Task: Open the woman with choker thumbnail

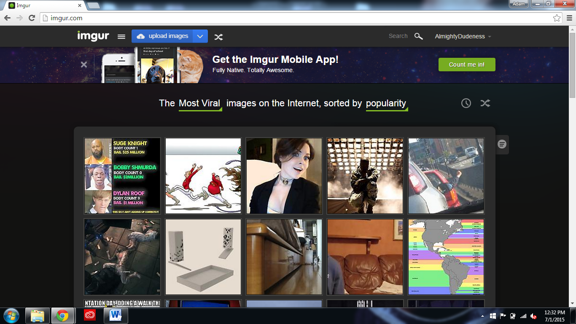Action: 284,176
